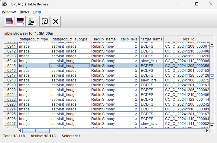Click obs_id cell CC_O_20241206_000242

coord(187,104)
